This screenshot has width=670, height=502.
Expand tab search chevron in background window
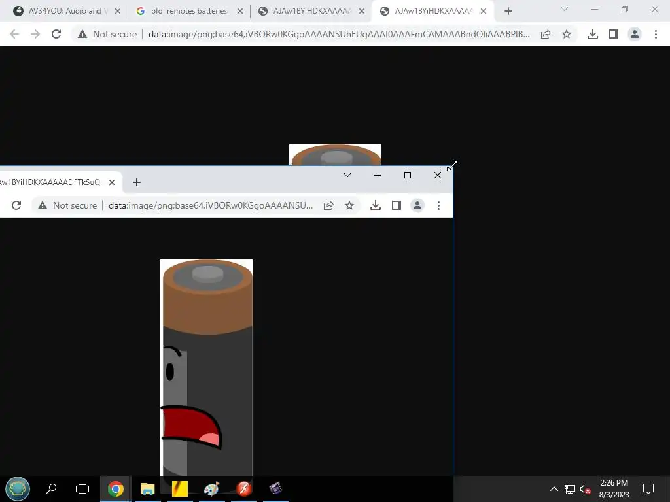(x=564, y=9)
